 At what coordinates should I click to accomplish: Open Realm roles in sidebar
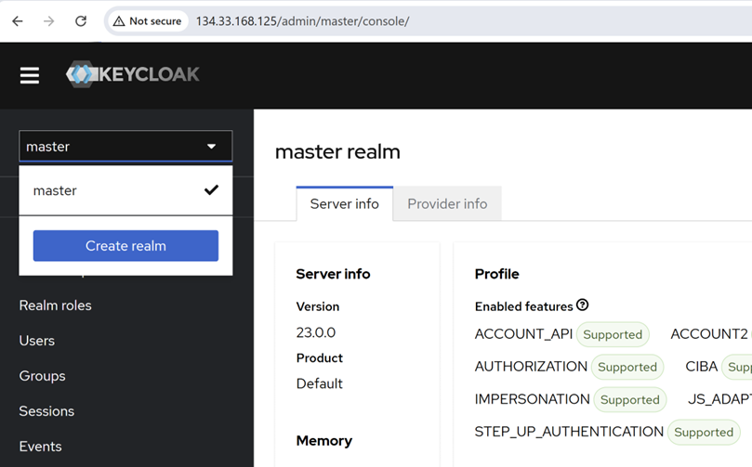pos(55,305)
